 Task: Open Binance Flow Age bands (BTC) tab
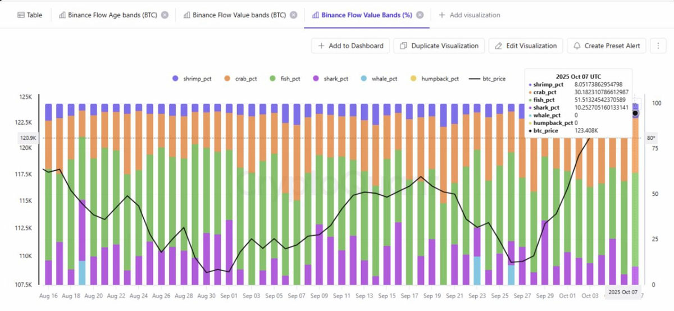click(108, 15)
